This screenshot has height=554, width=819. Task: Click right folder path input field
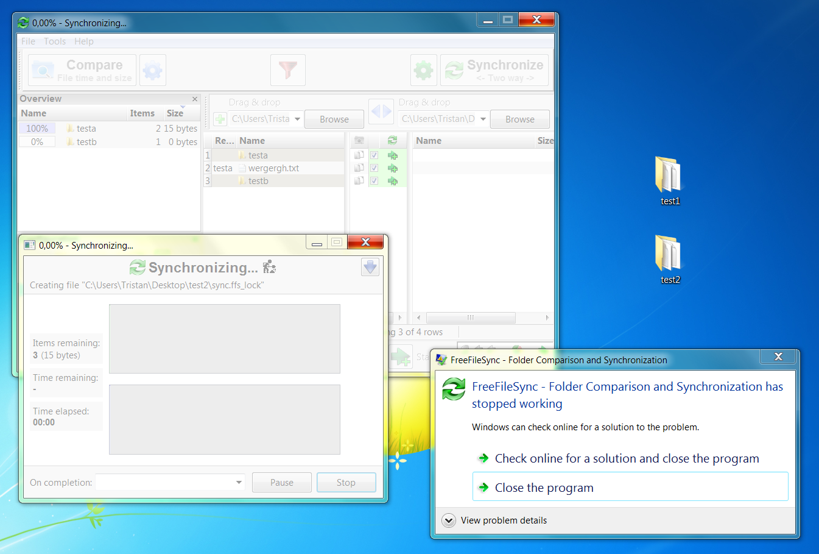click(438, 119)
